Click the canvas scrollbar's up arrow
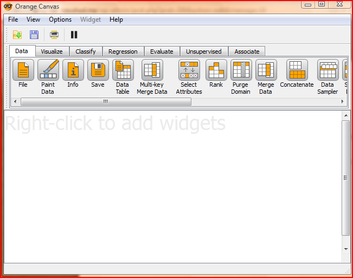The image size is (353, 278). 345,115
